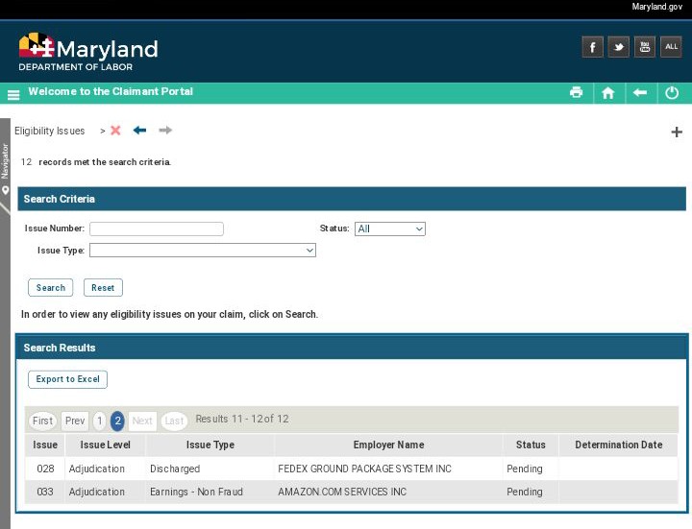Click the Search Results panel header

point(352,348)
